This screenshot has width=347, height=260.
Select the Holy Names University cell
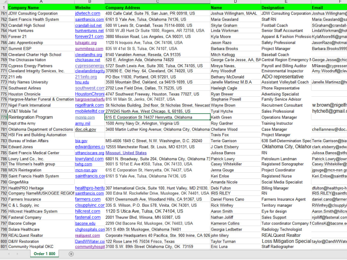[x=41, y=82]
